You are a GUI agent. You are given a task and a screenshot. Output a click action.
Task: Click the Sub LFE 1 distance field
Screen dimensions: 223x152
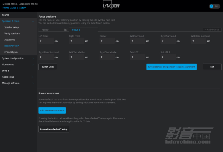coord(137,57)
